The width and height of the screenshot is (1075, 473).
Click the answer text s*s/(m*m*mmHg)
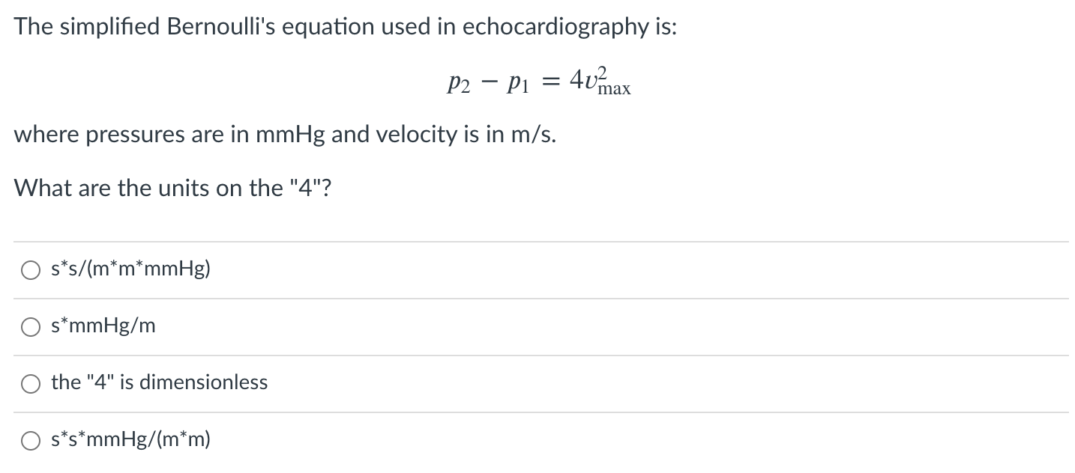[130, 269]
